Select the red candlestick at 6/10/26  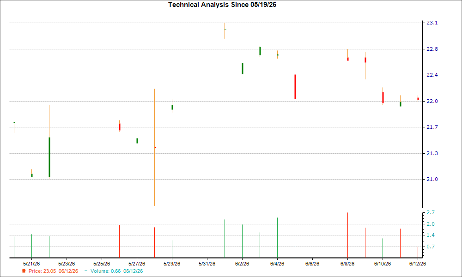(383, 97)
